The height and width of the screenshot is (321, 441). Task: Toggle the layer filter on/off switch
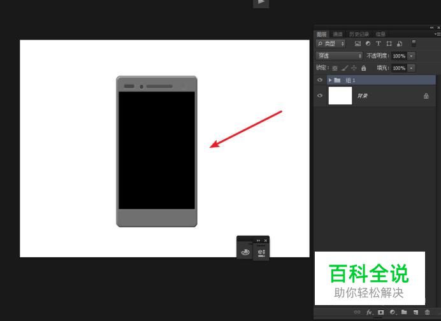point(414,43)
